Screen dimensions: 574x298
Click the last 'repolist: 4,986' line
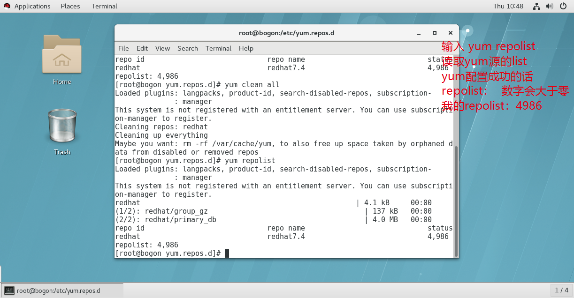146,245
